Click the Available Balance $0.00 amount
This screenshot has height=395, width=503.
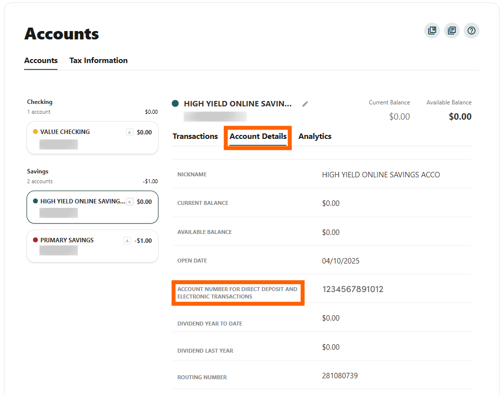click(x=460, y=116)
